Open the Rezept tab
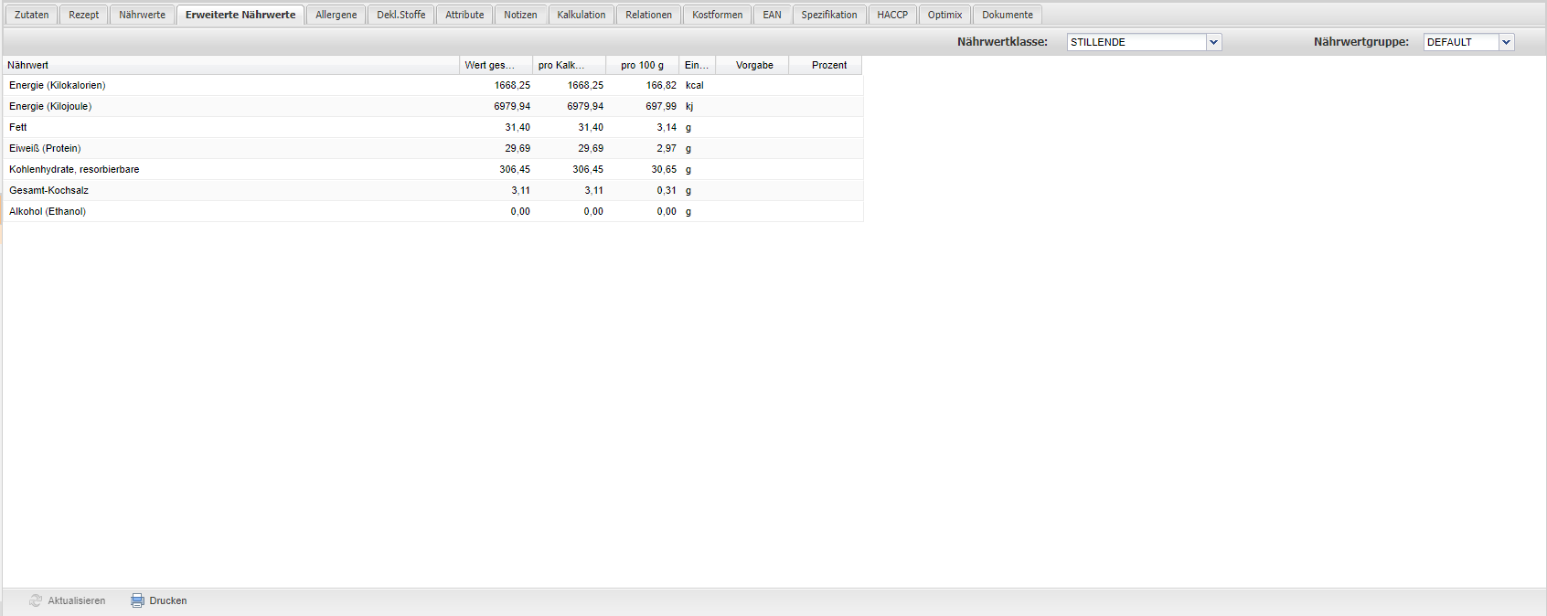1547x616 pixels. click(84, 15)
